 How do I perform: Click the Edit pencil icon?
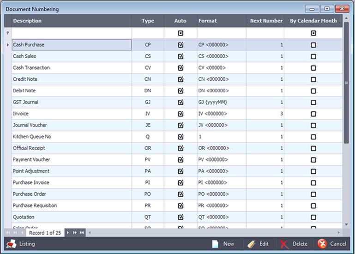point(251,244)
